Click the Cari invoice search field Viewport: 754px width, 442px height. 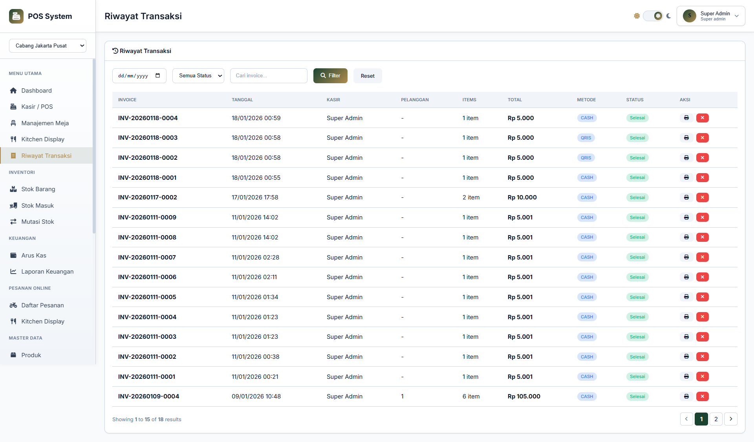[x=269, y=75]
